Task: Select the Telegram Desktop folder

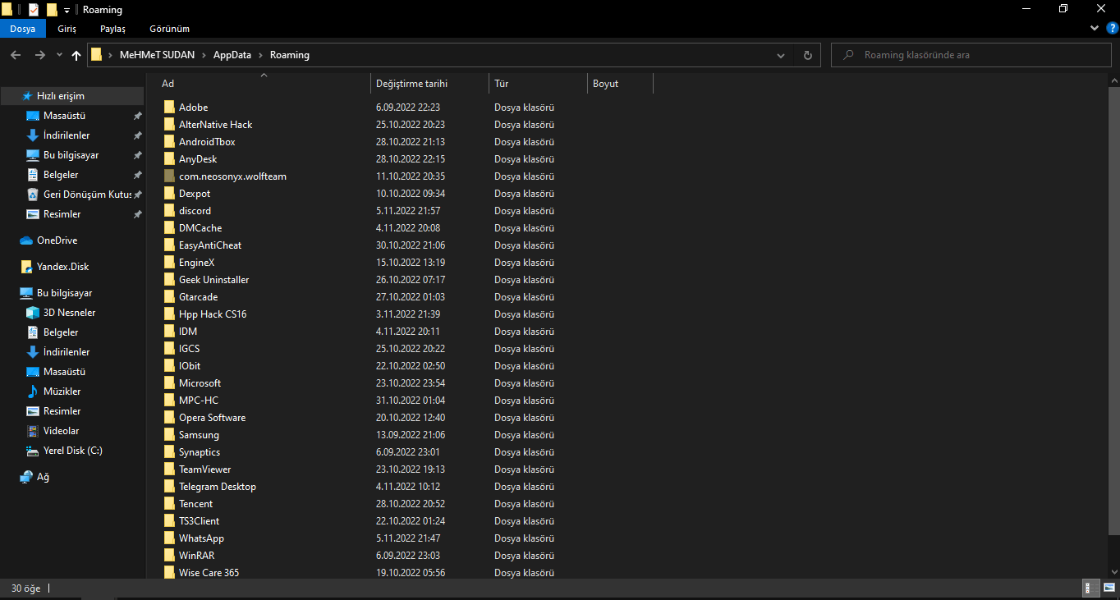Action: 218,487
